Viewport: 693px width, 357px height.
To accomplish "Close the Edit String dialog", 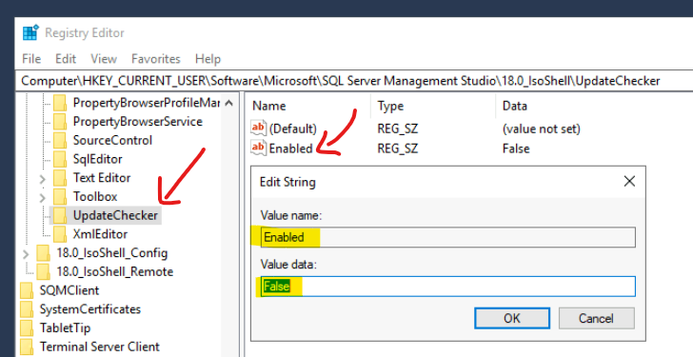I will click(629, 181).
